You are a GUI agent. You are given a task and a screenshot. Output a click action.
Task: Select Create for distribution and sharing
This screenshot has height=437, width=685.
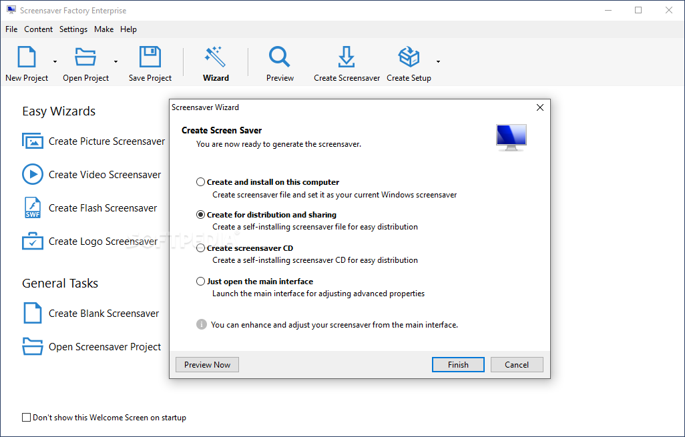click(x=200, y=215)
